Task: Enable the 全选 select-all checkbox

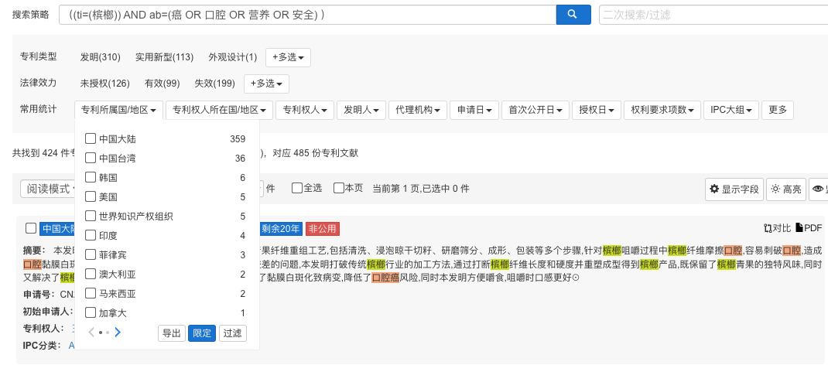Action: tap(297, 188)
